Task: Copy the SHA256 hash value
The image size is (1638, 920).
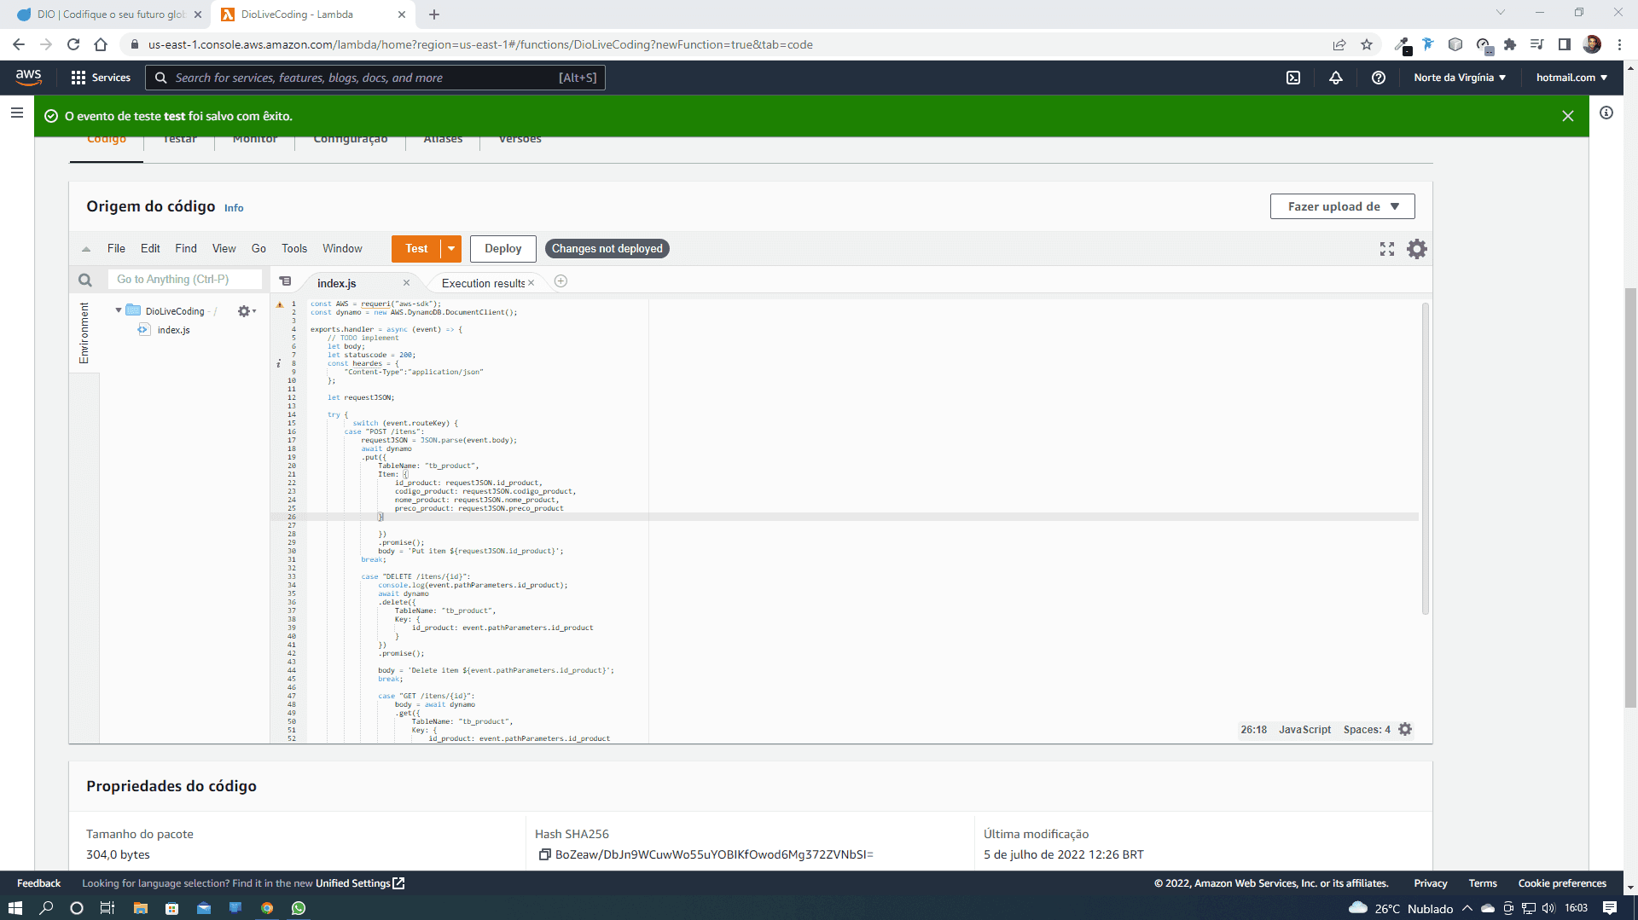Action: pyautogui.click(x=544, y=854)
